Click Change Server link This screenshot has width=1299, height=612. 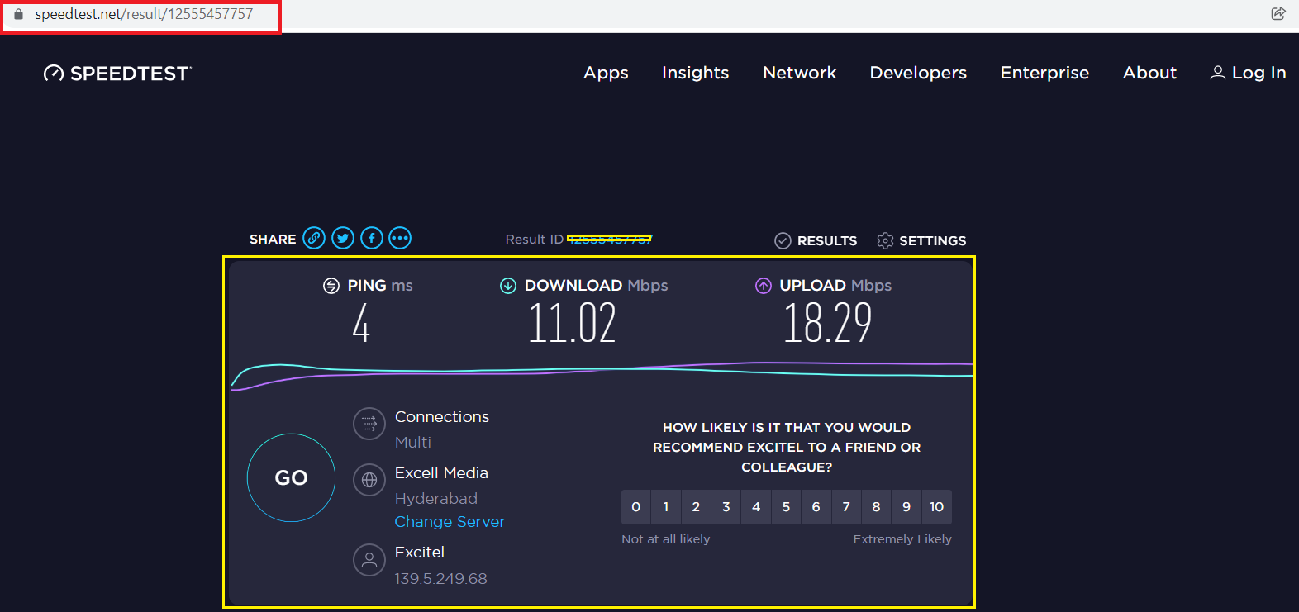[x=450, y=522]
